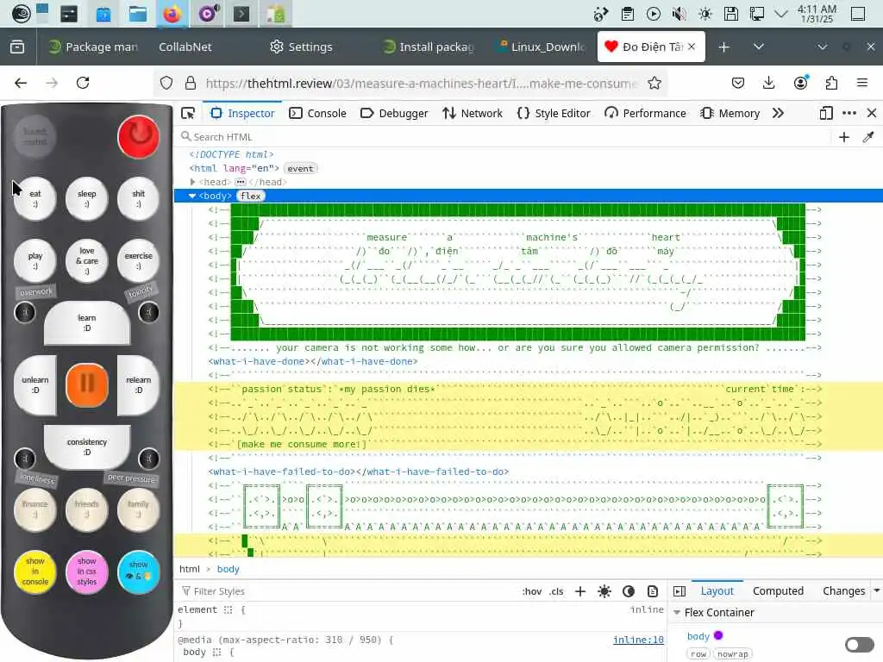
Task: Click the pink show in css styles button
Action: [x=87, y=571]
